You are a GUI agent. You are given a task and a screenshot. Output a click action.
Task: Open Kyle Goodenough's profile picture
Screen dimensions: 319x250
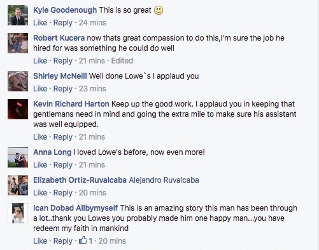(18, 15)
